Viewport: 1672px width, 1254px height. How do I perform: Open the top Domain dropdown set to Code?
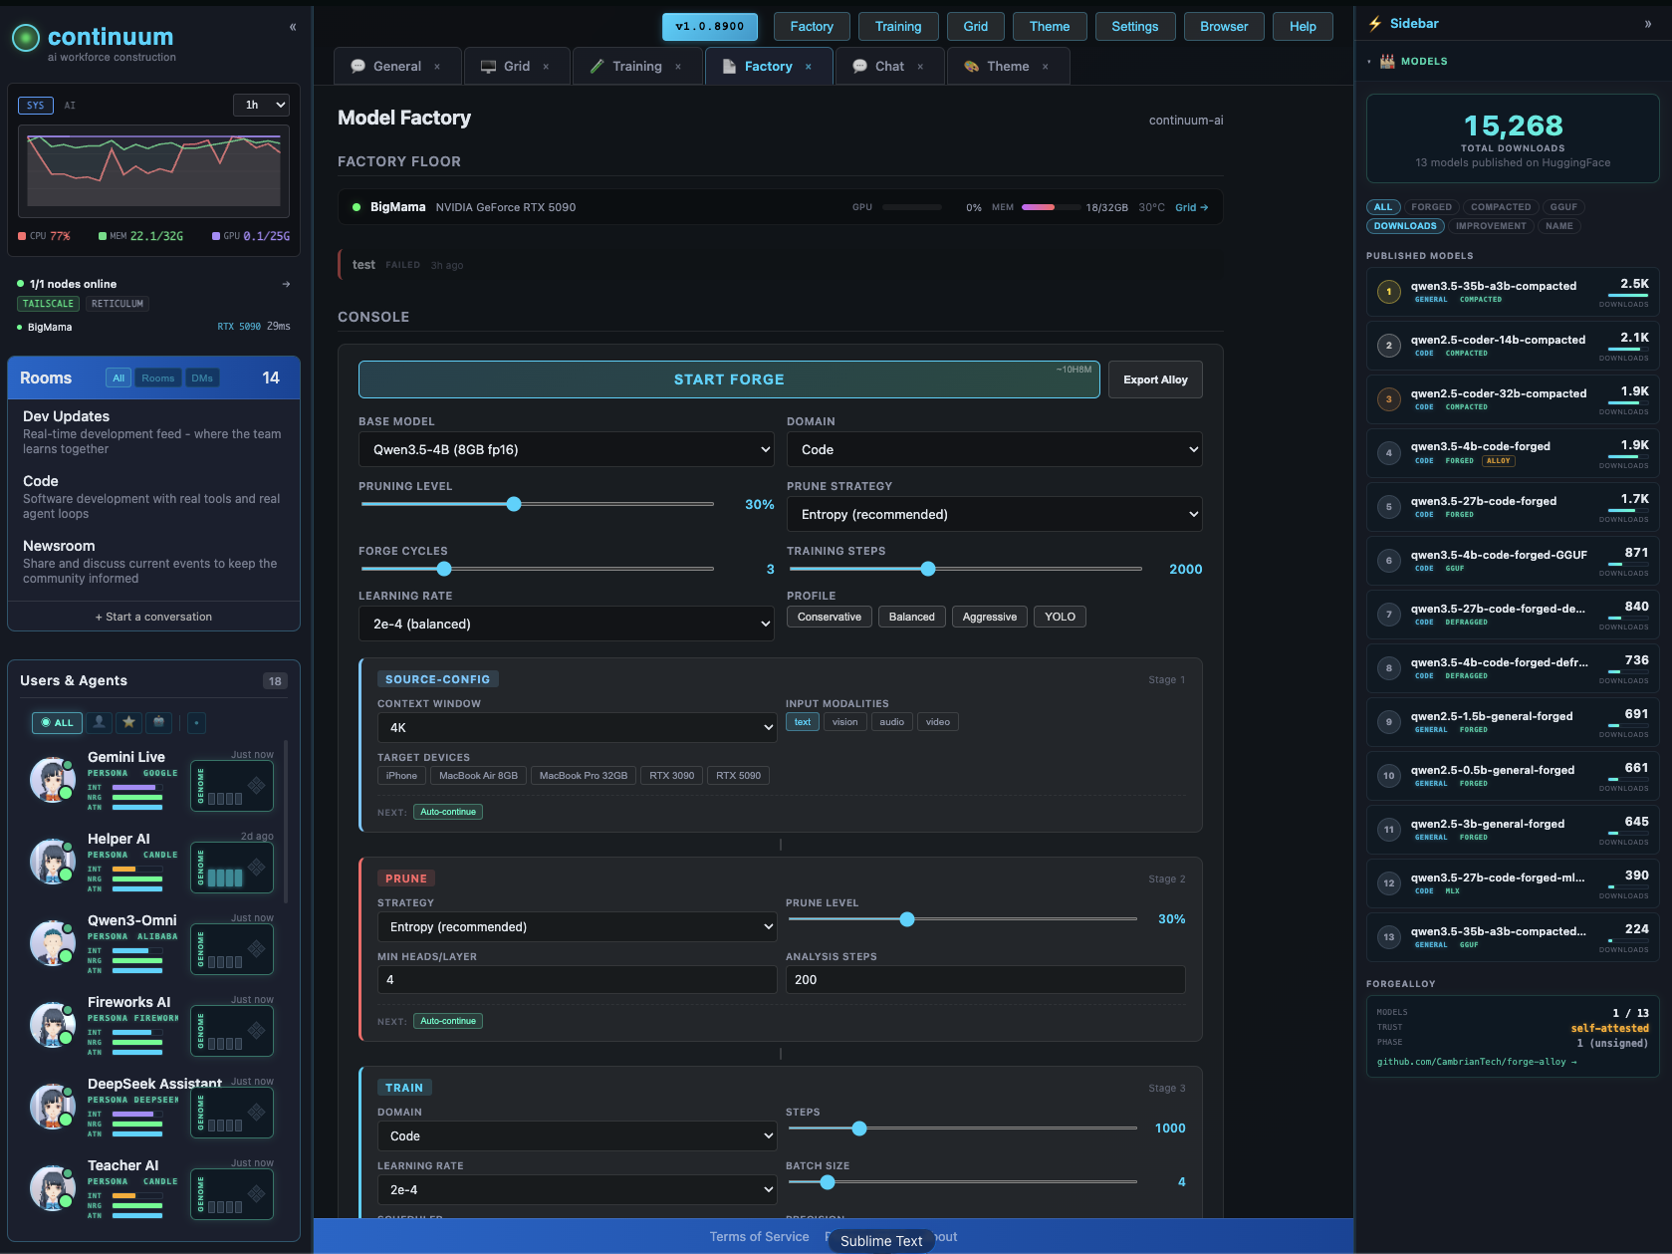pyautogui.click(x=995, y=449)
